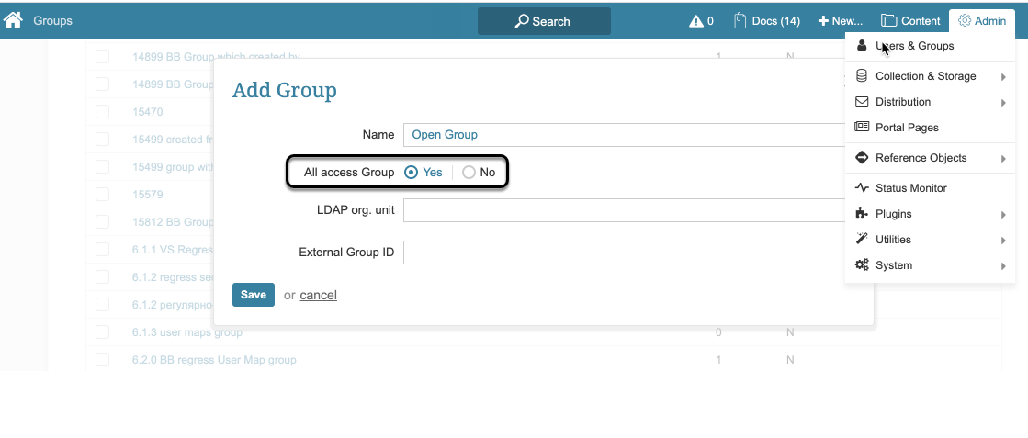Screen dimensions: 1028x438
Task: Open the Docs (14) clipboard icon
Action: (x=740, y=20)
